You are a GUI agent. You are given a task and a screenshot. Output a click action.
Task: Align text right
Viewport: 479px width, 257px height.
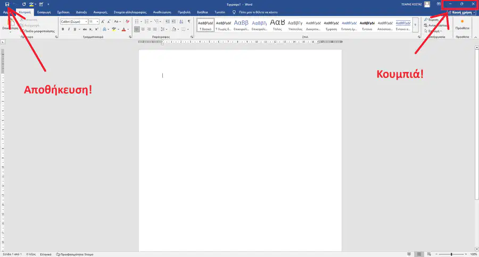[x=149, y=29]
